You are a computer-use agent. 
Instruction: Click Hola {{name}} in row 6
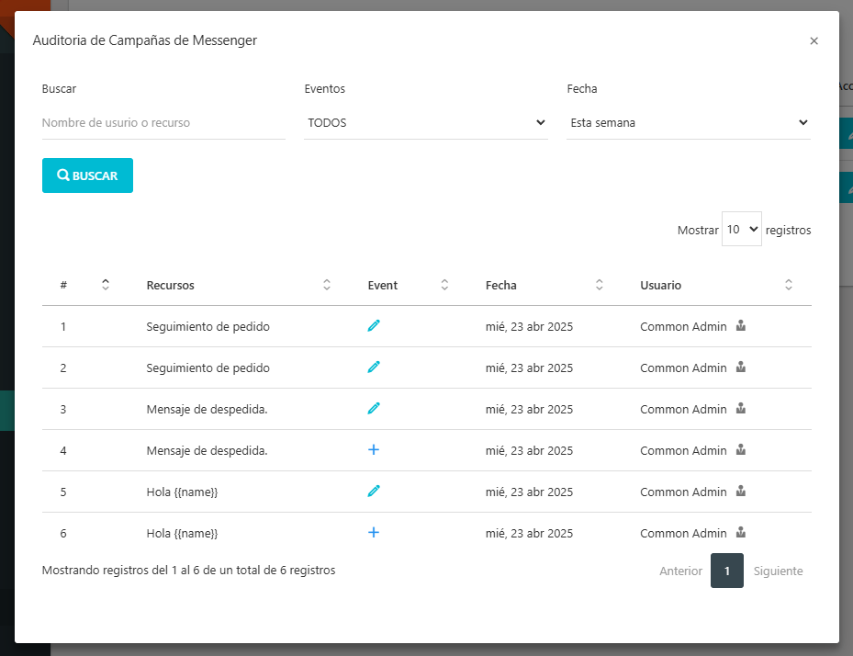click(x=182, y=534)
